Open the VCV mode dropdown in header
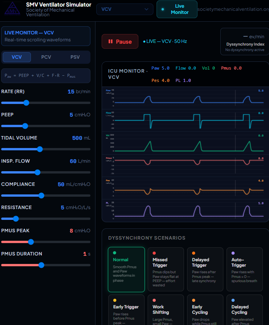This screenshot has height=325, width=269. pos(125,9)
